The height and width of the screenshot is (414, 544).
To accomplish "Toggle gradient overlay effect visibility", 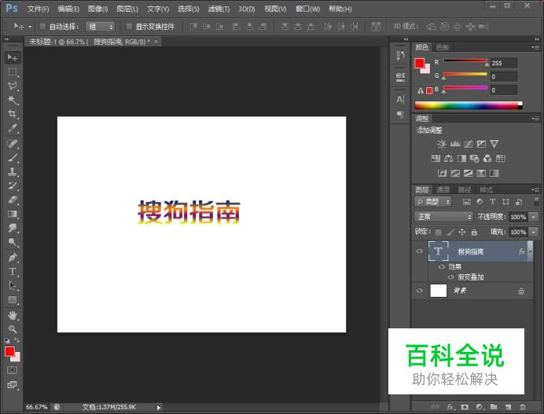I will click(x=450, y=277).
